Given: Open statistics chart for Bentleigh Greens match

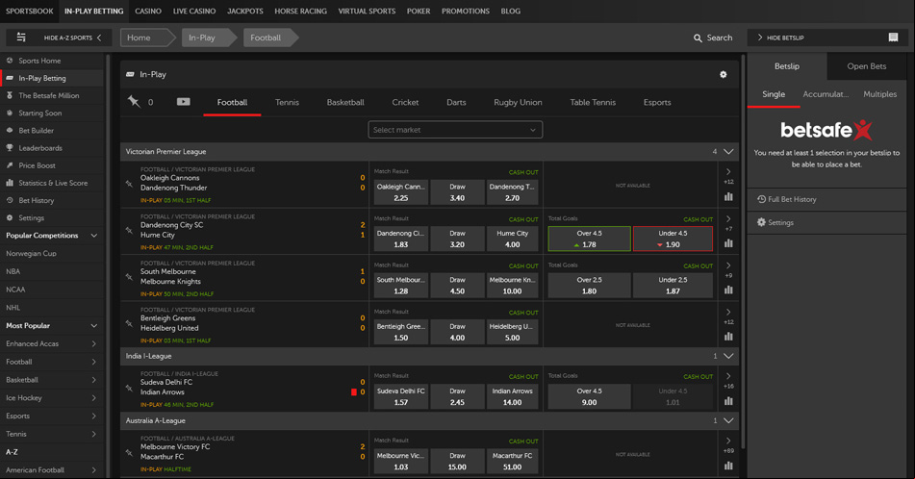Looking at the screenshot, I should coord(728,337).
